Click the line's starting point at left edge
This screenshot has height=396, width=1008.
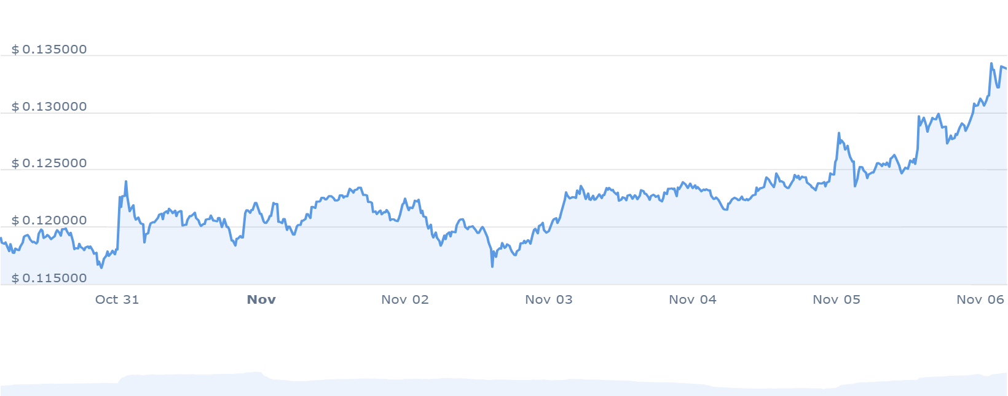(x=1, y=239)
